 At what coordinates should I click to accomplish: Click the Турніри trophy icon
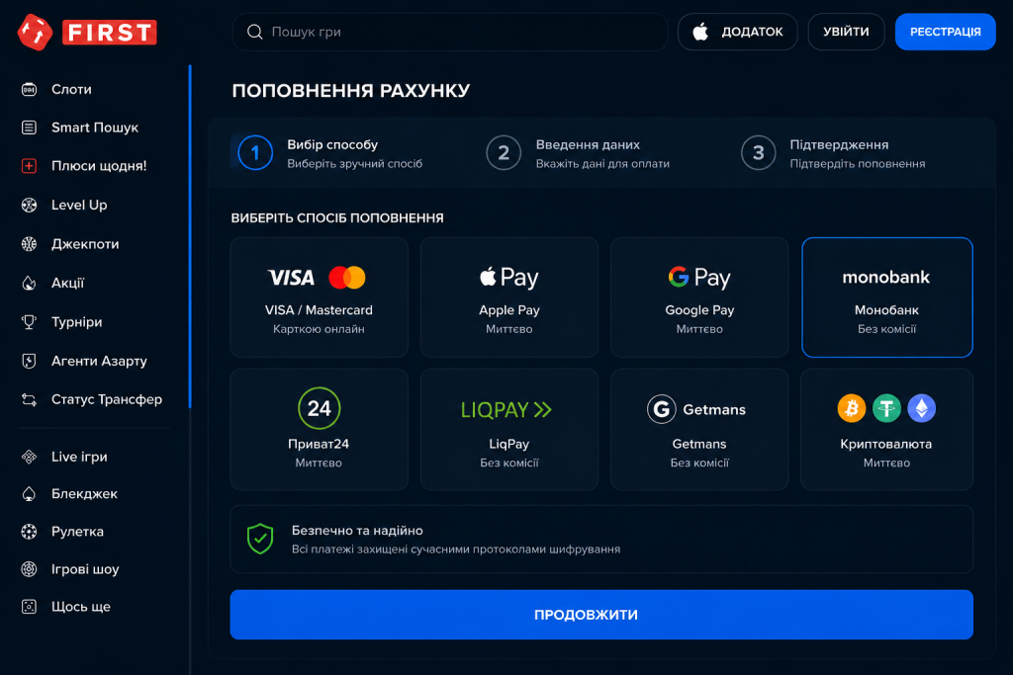[29, 322]
